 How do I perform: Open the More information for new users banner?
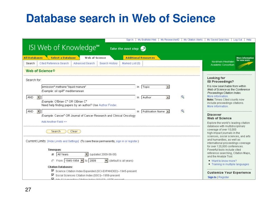[x=245, y=62]
